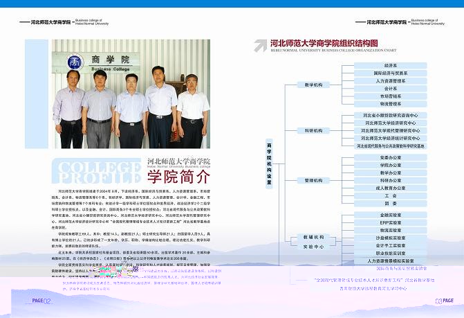The image size is (464, 318).
Task: Select 河北师范大学经济研究中心 box
Action: [390, 123]
